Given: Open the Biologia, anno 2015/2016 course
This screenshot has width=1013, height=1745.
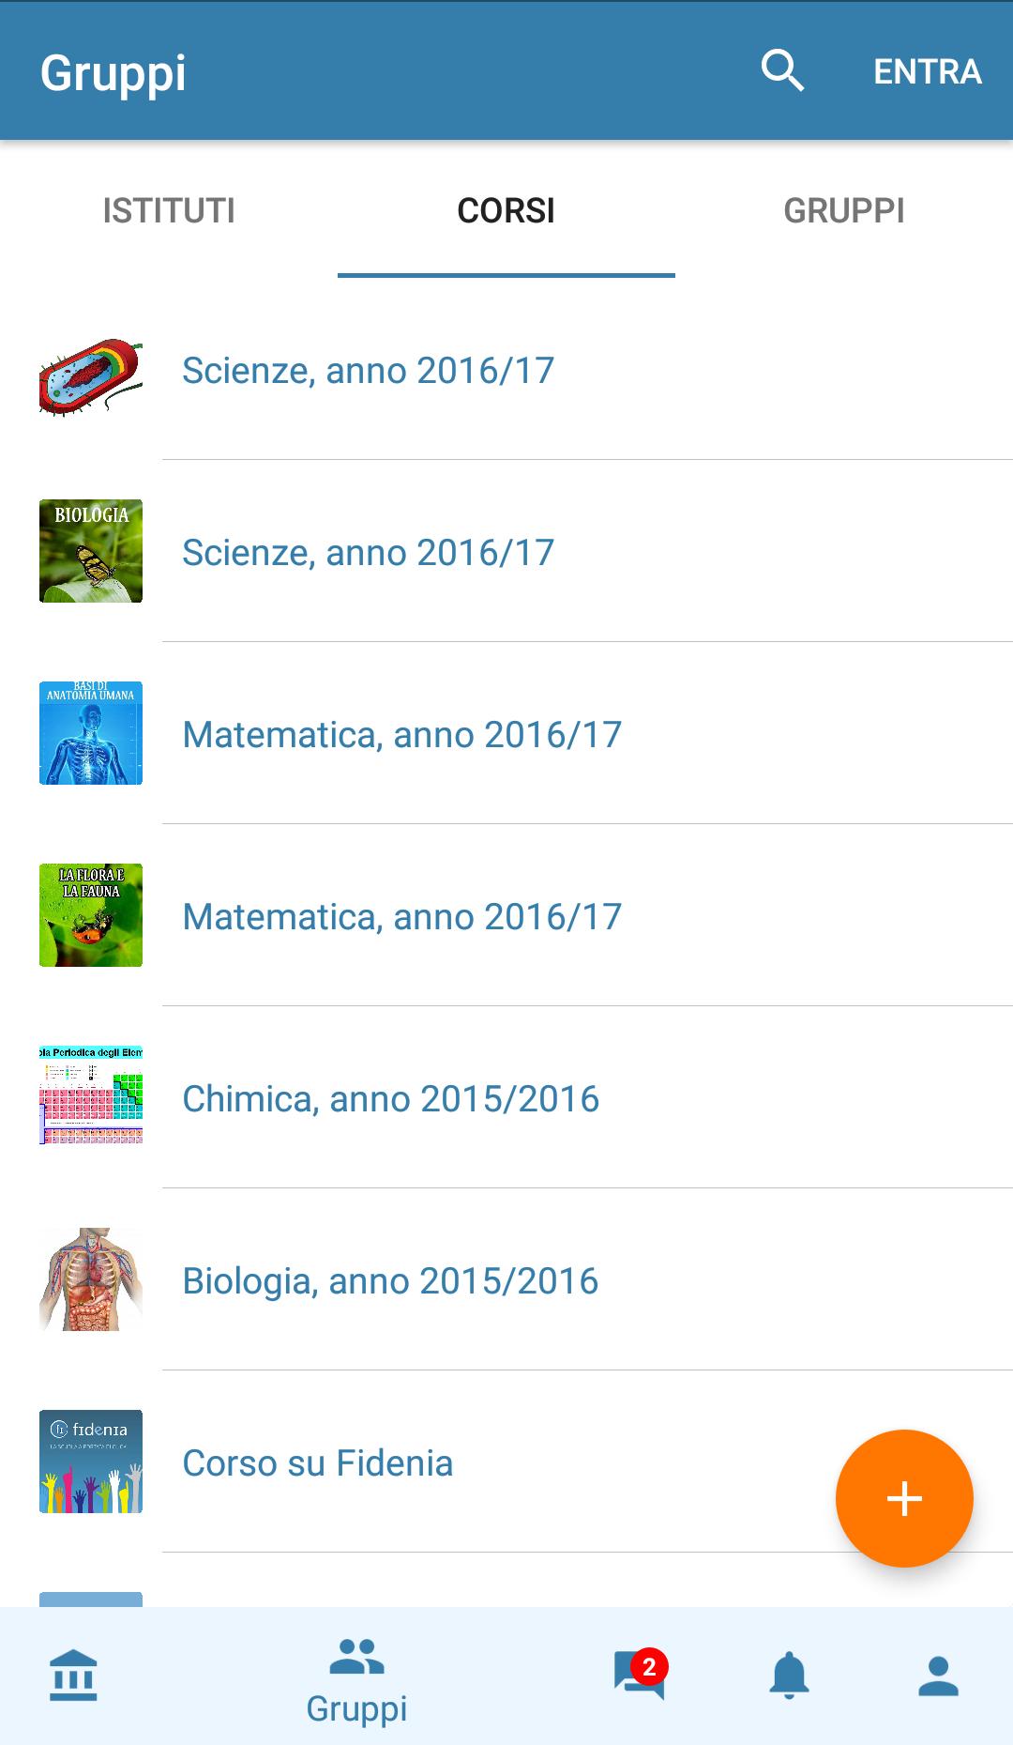Looking at the screenshot, I should [x=390, y=1280].
